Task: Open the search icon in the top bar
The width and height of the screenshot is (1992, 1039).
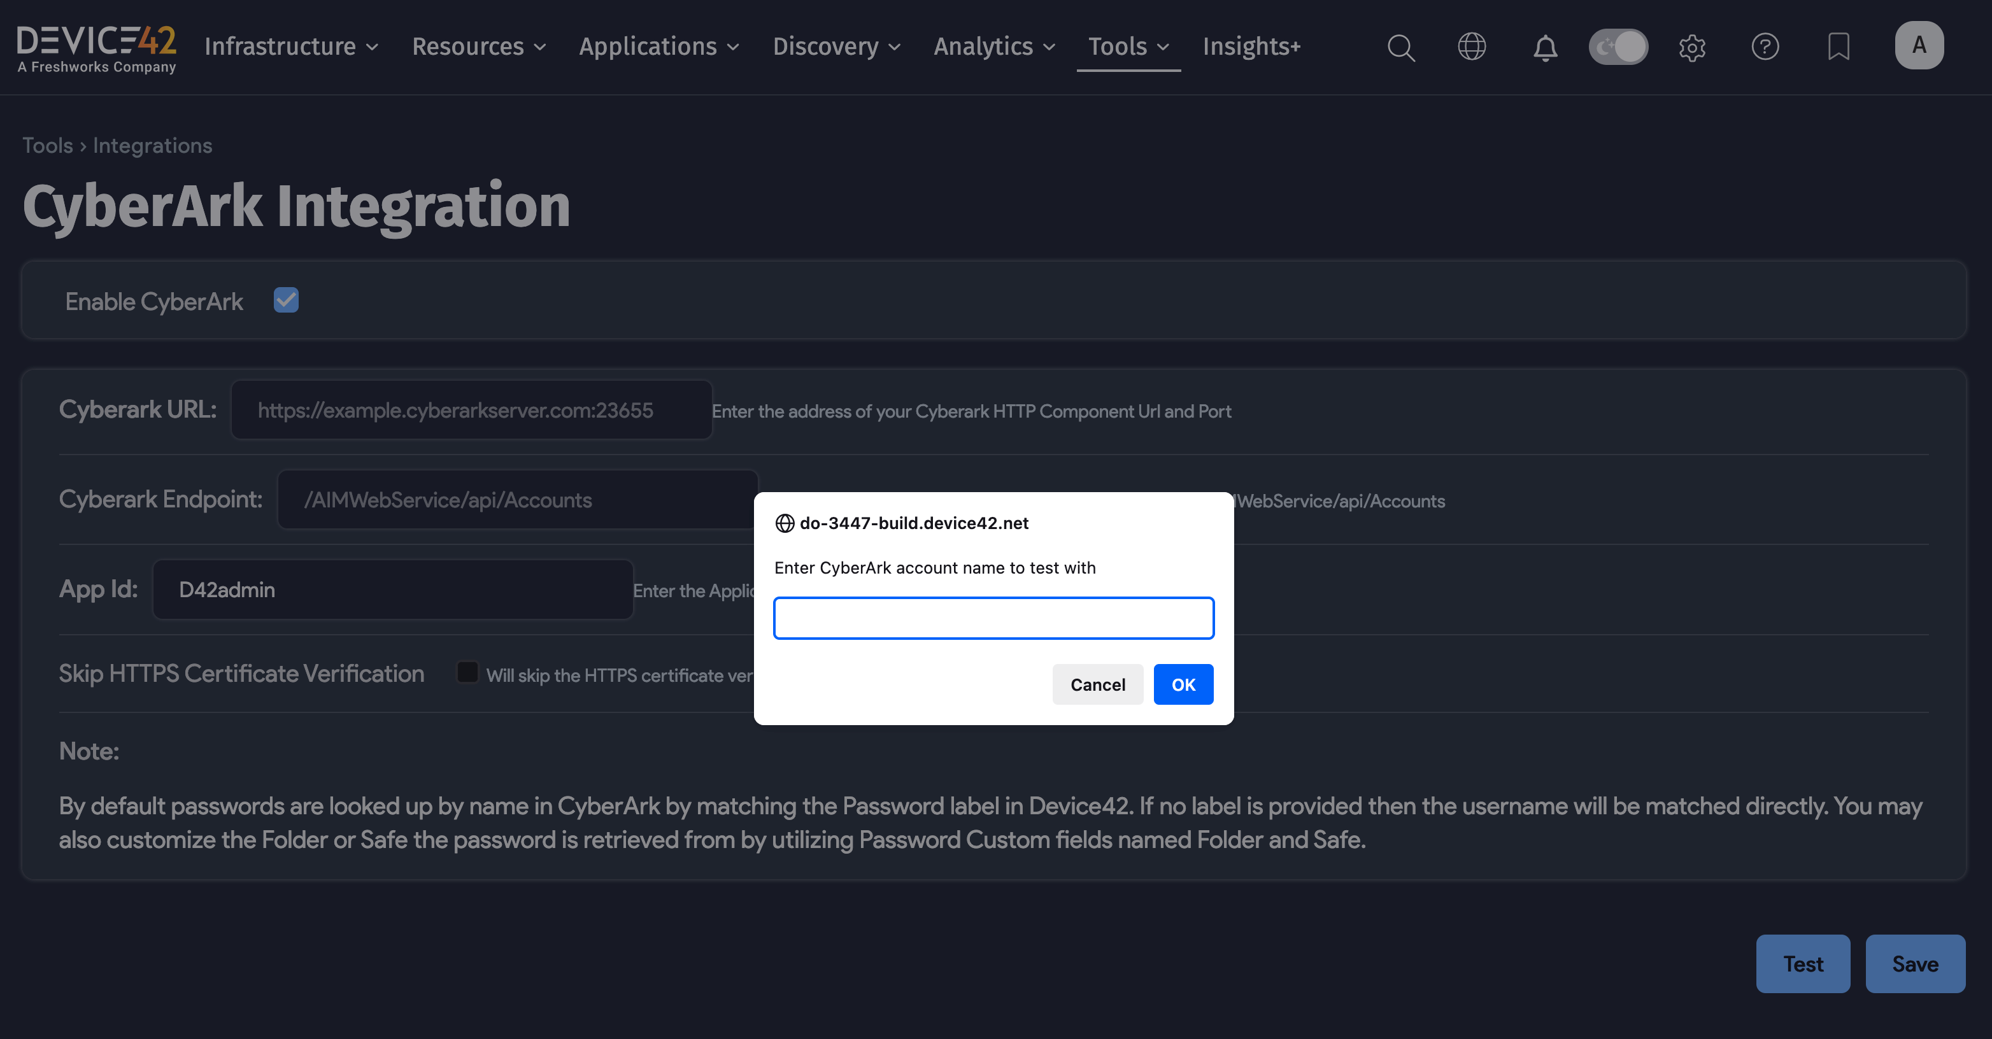Action: 1401,47
